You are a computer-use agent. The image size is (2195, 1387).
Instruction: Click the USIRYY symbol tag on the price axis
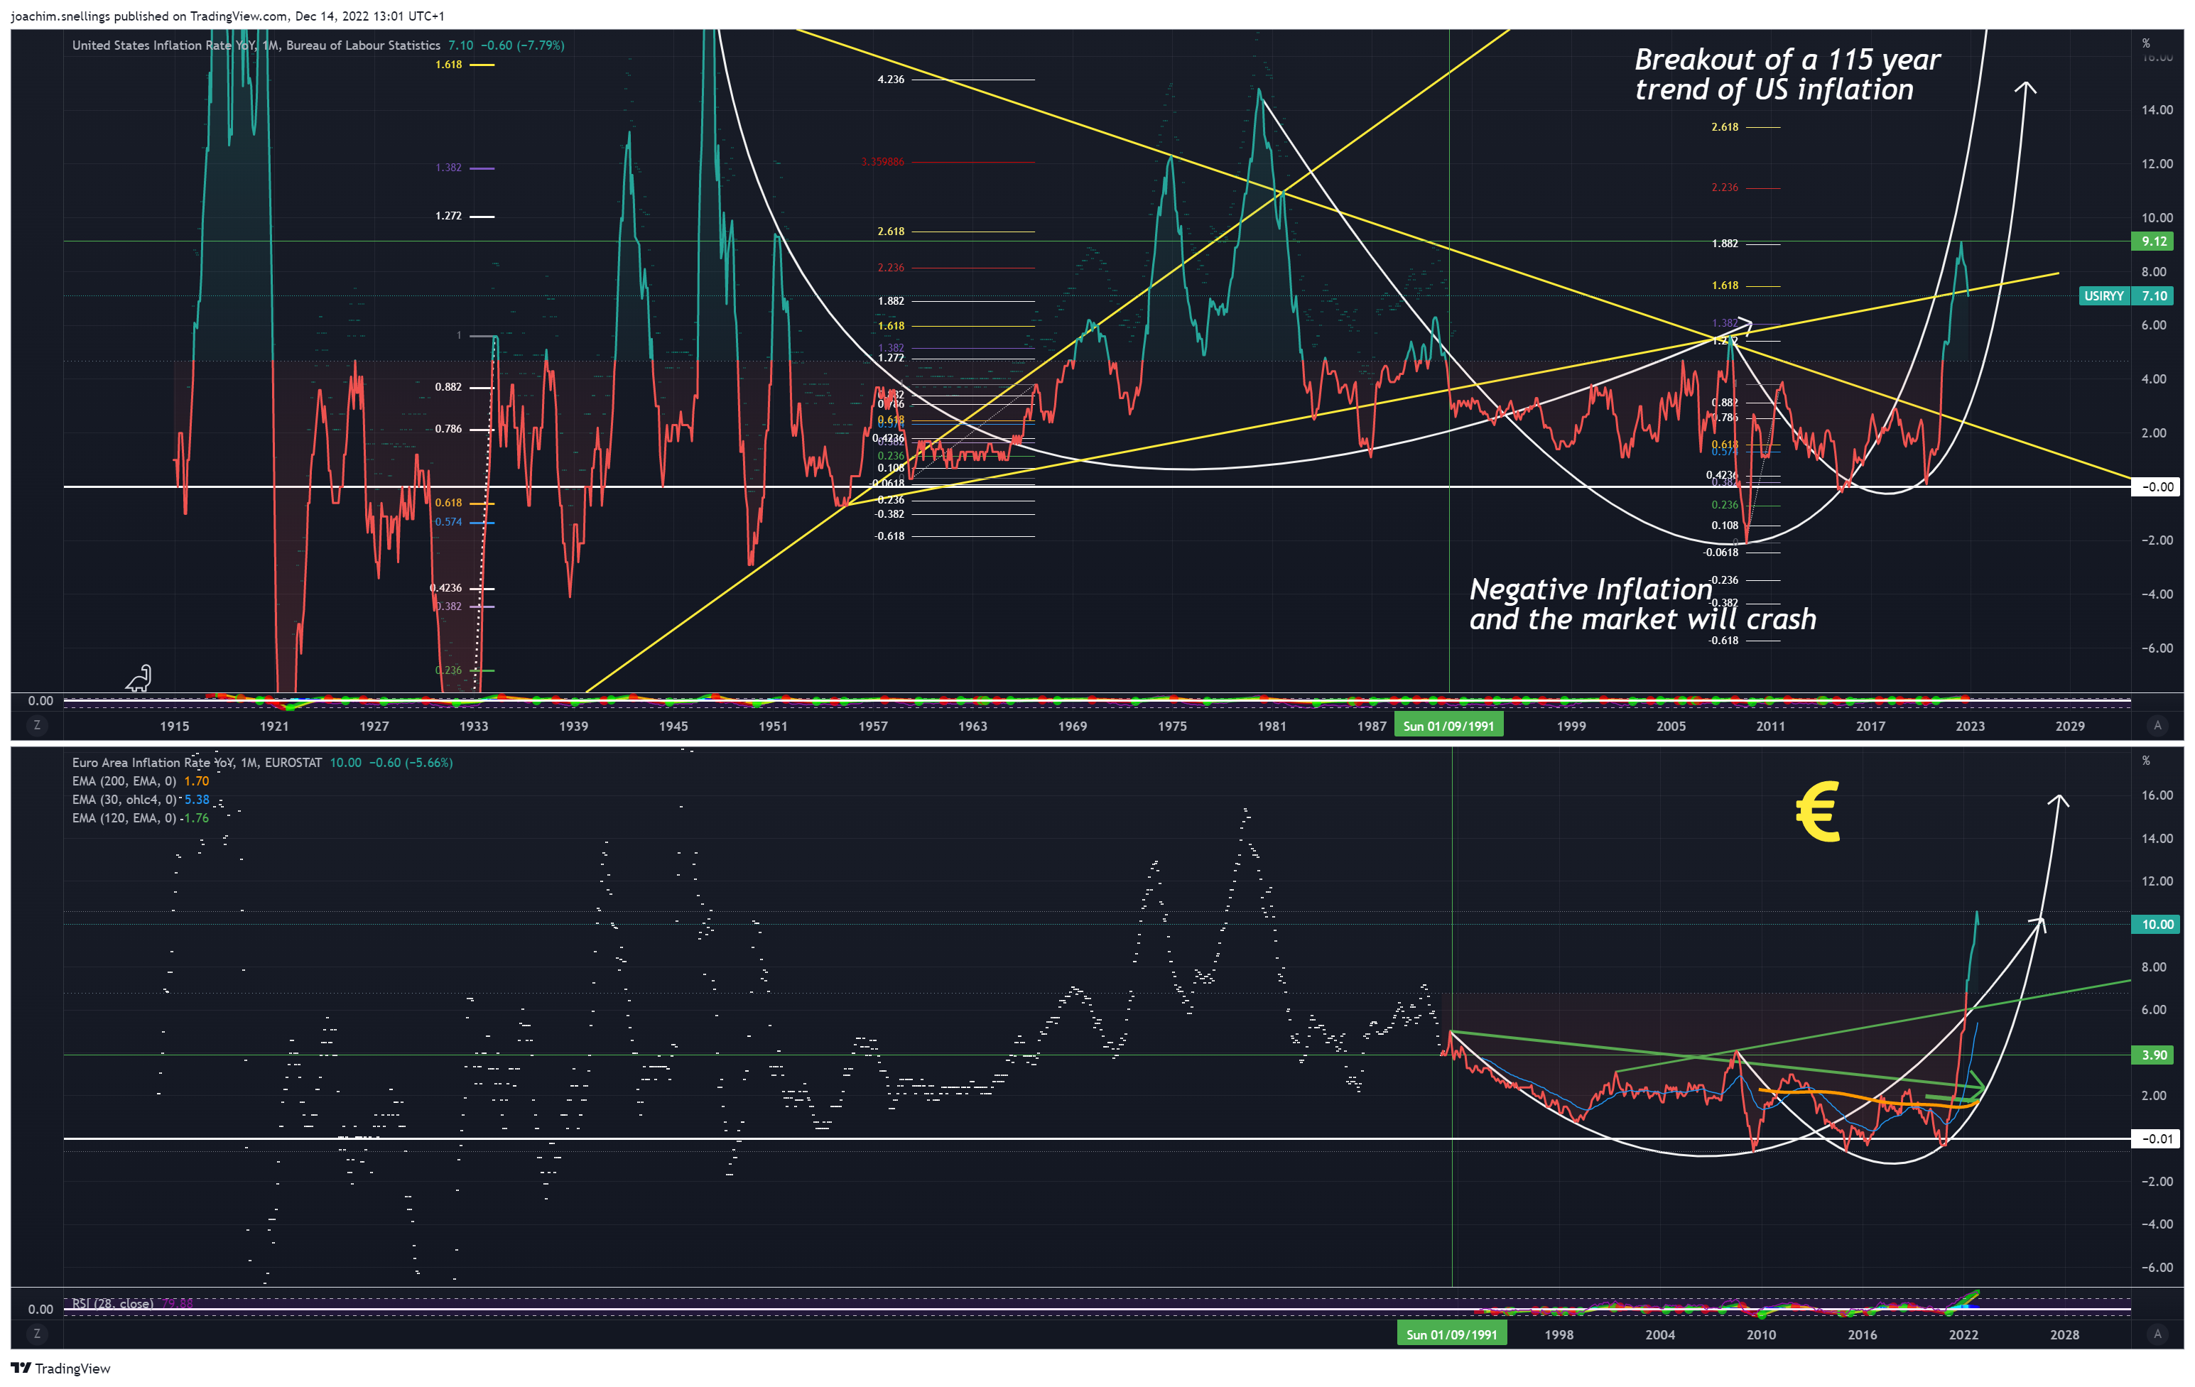tap(2104, 295)
